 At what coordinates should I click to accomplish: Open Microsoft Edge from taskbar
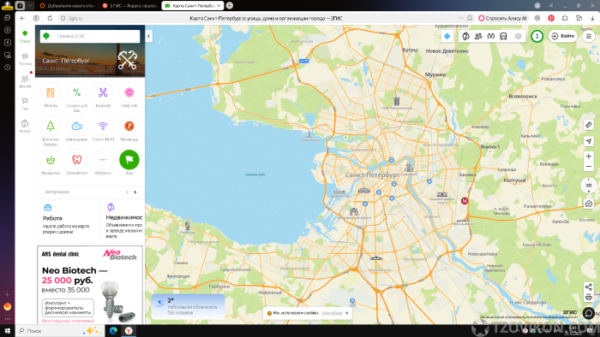[x=113, y=331]
